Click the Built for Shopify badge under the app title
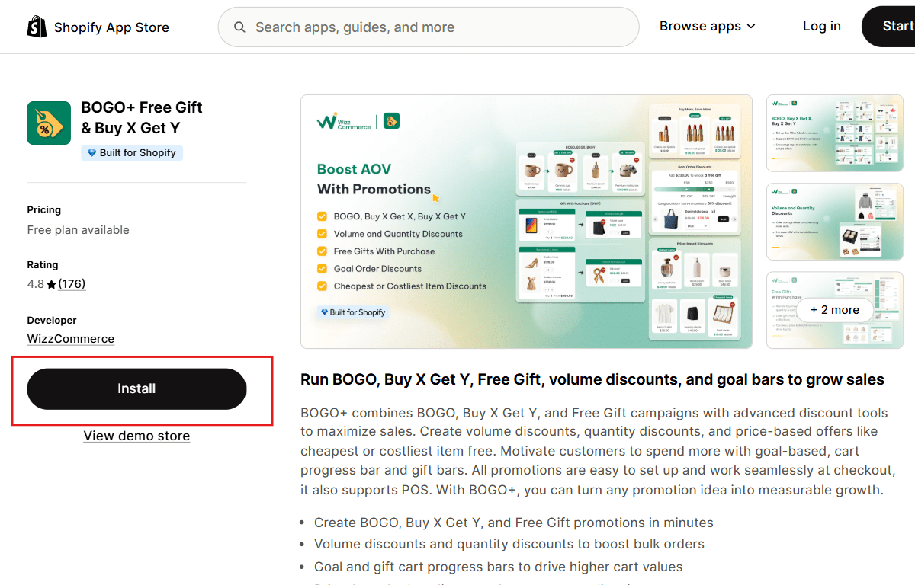Screen dimensions: 915x585 point(132,153)
